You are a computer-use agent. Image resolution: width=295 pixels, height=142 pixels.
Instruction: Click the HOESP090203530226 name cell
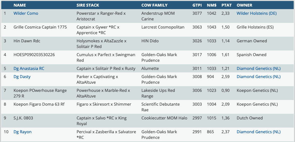coord(34,55)
